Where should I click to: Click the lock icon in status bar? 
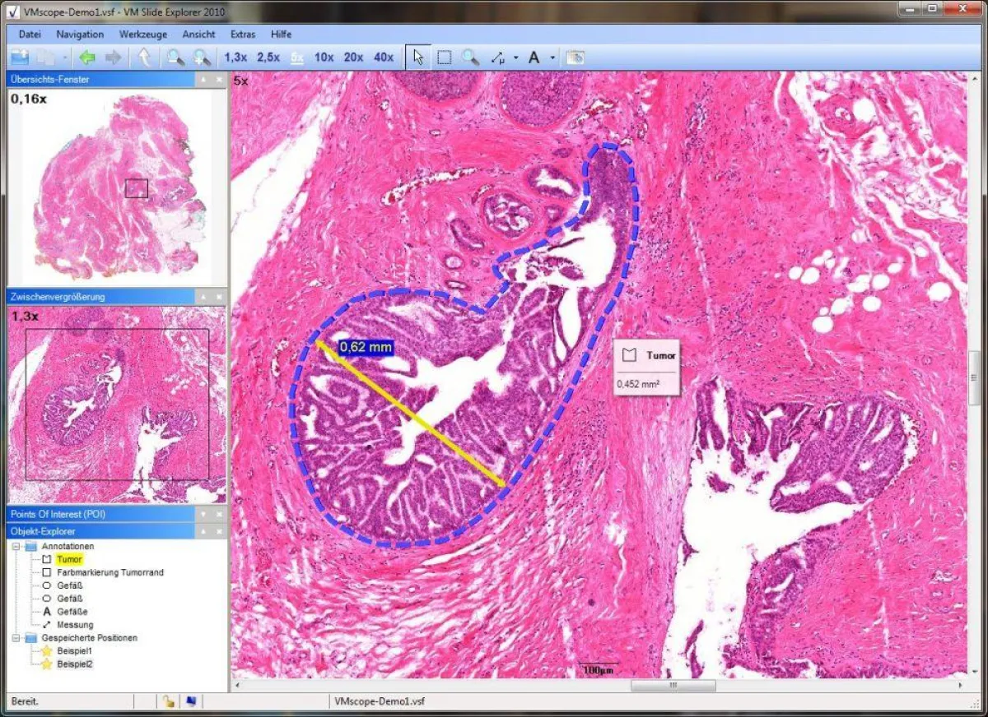point(168,701)
